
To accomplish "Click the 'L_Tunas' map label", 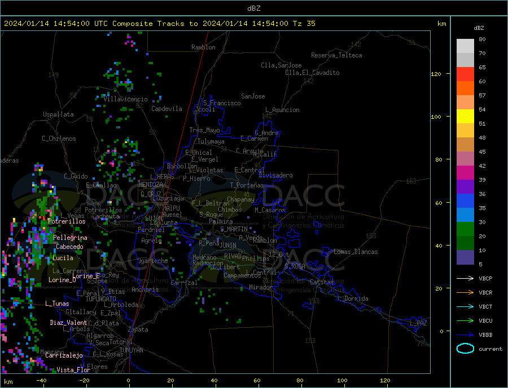I will coord(57,304).
